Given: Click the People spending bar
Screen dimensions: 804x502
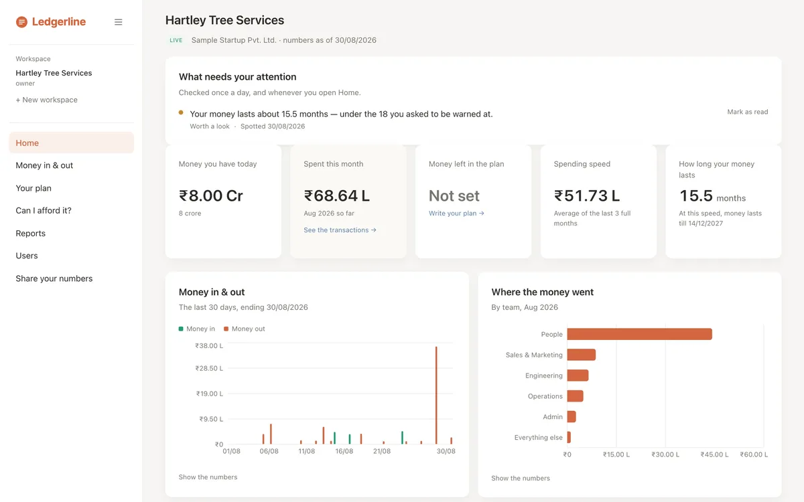Looking at the screenshot, I should (639, 334).
